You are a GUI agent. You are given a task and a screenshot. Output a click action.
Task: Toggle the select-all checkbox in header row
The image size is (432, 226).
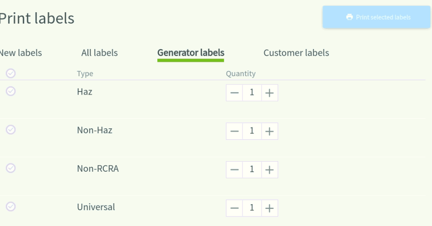click(11, 73)
